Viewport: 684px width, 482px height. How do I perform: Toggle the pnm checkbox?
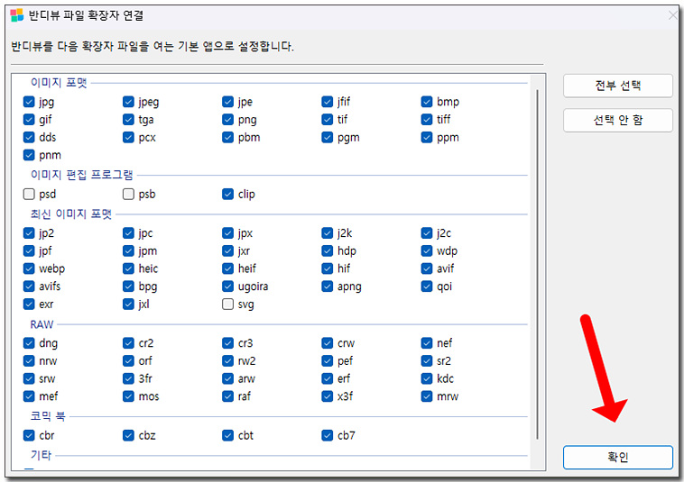(x=29, y=155)
